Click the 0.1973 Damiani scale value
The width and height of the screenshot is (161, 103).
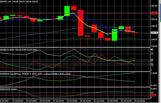click(x=154, y=85)
